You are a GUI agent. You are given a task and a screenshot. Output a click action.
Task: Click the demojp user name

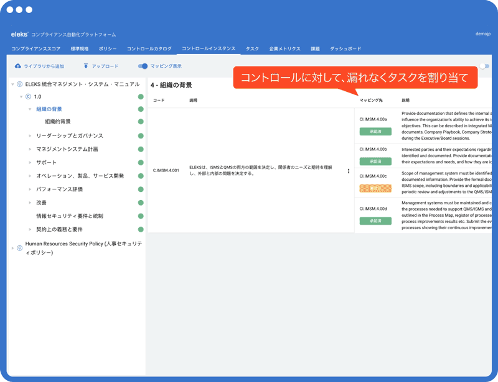pyautogui.click(x=483, y=34)
